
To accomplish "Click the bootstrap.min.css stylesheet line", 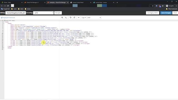I will (51, 32).
